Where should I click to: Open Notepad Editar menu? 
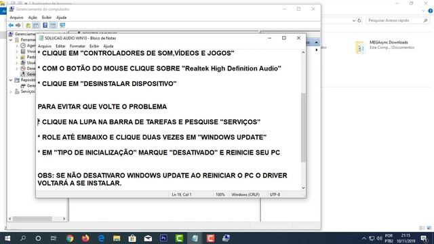point(60,46)
